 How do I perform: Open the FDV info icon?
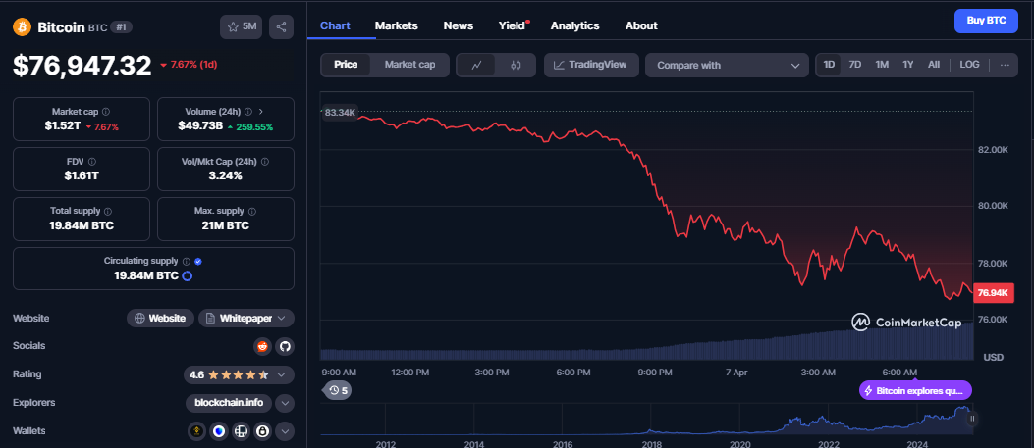point(91,161)
